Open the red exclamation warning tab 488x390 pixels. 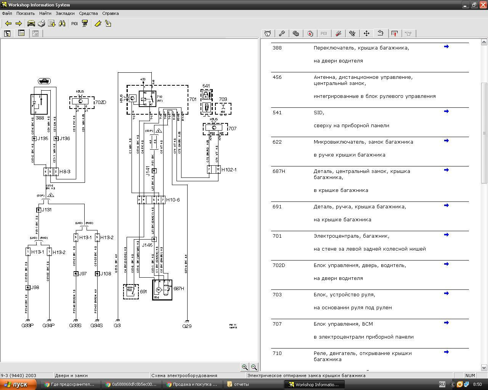coord(395,34)
